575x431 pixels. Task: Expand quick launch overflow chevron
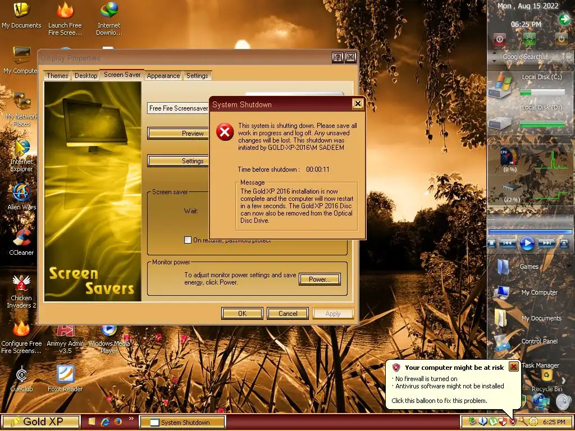click(131, 419)
